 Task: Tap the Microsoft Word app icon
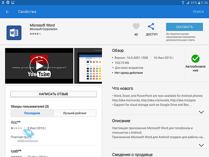[x=14, y=33]
